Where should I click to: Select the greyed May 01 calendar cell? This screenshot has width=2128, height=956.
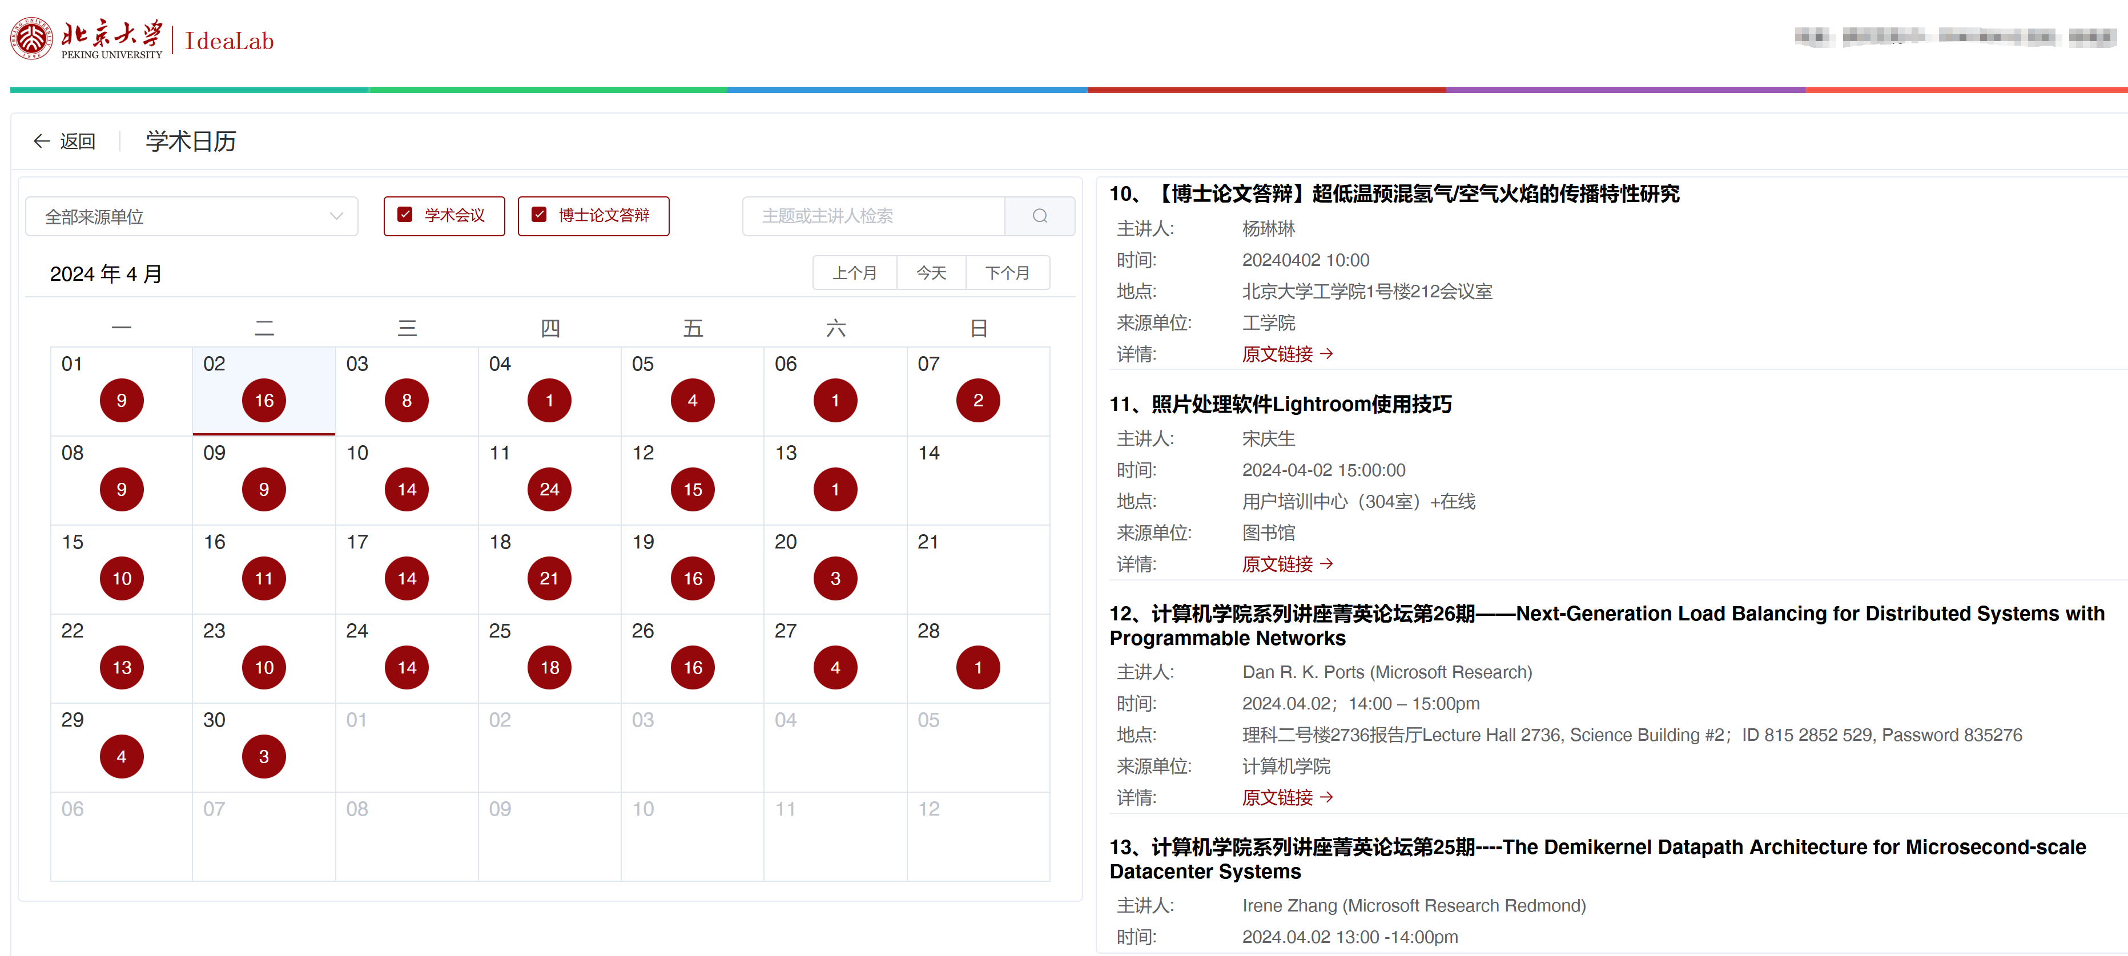point(407,748)
